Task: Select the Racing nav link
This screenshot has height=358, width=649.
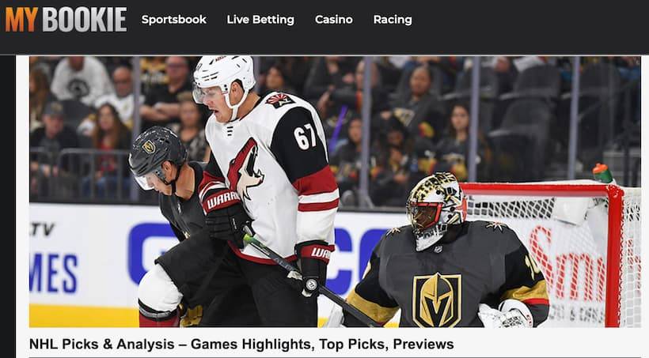Action: (393, 20)
